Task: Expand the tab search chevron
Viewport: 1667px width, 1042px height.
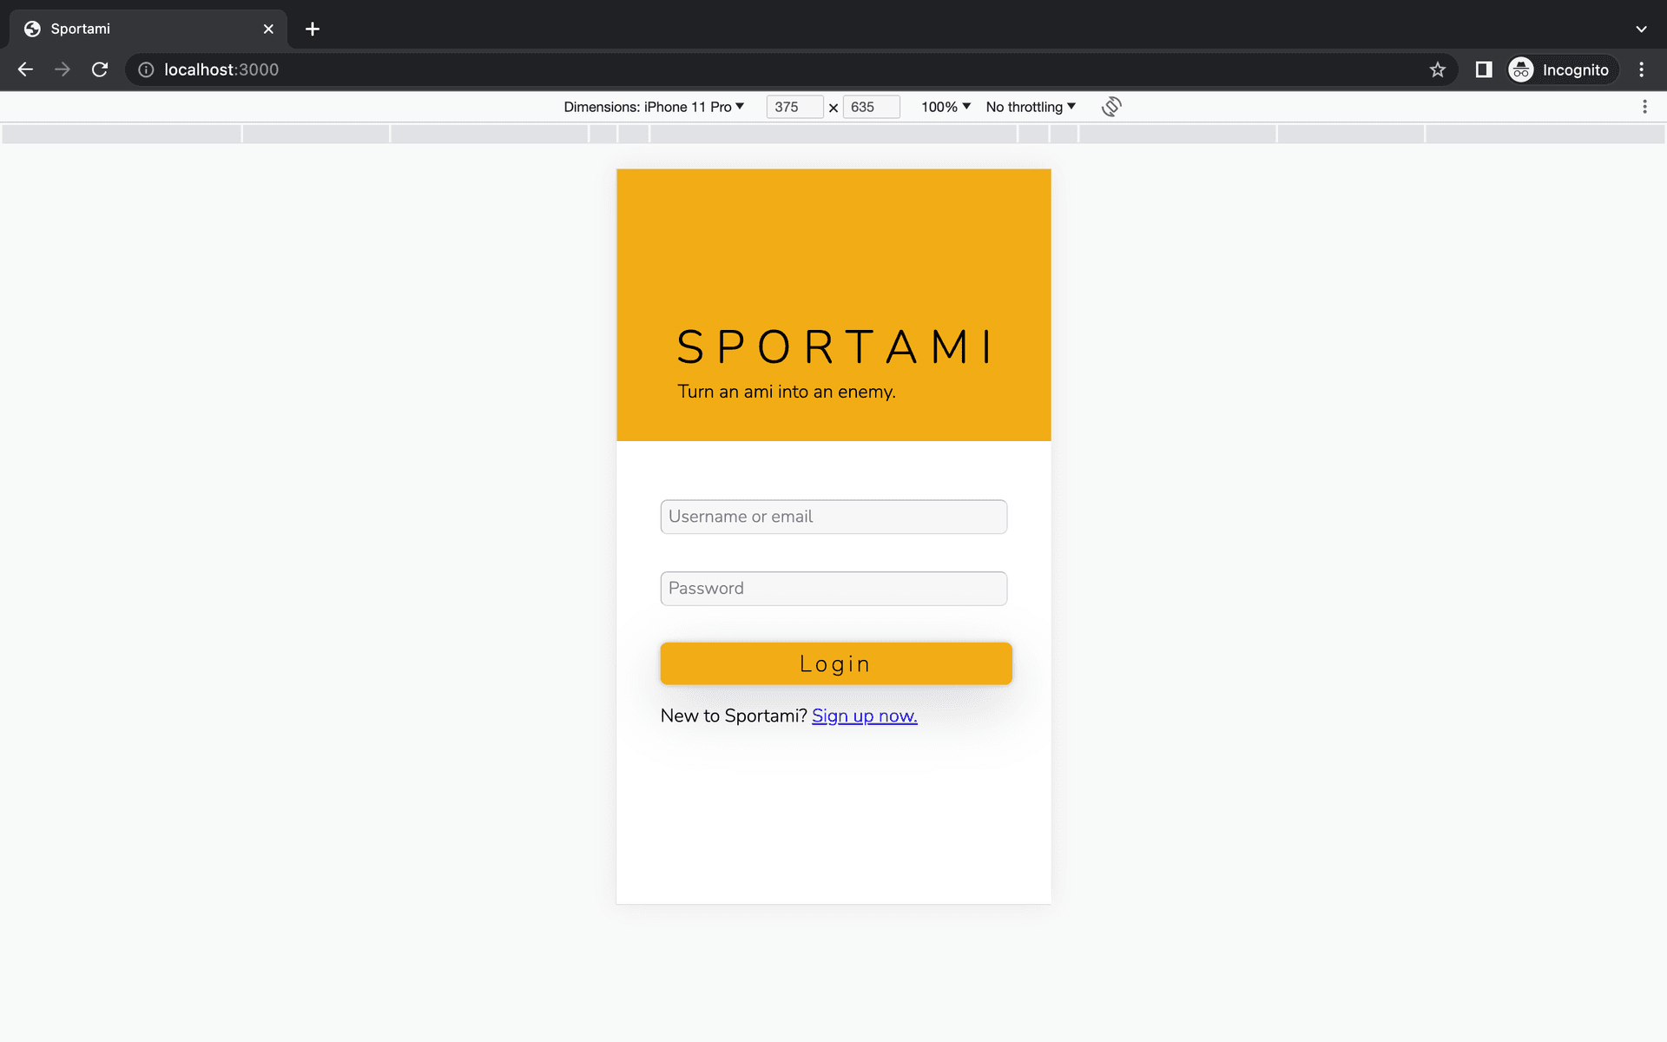Action: point(1641,29)
